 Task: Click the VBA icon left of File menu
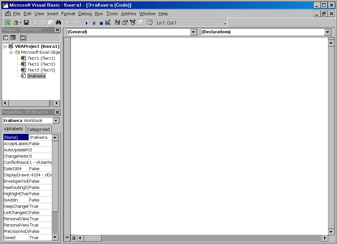click(8, 14)
